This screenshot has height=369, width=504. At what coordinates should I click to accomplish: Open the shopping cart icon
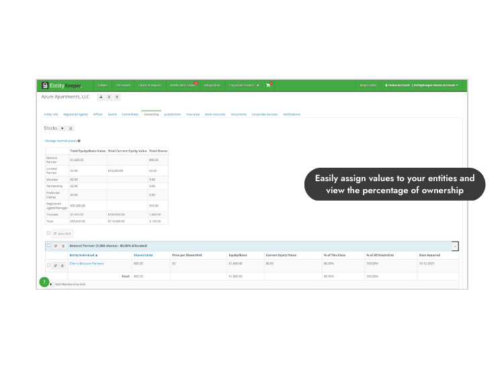268,85
